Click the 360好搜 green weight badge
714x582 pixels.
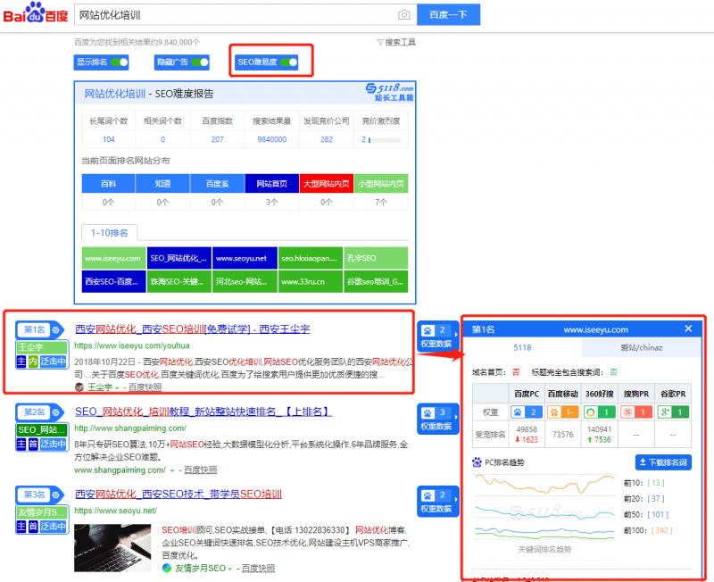599,412
